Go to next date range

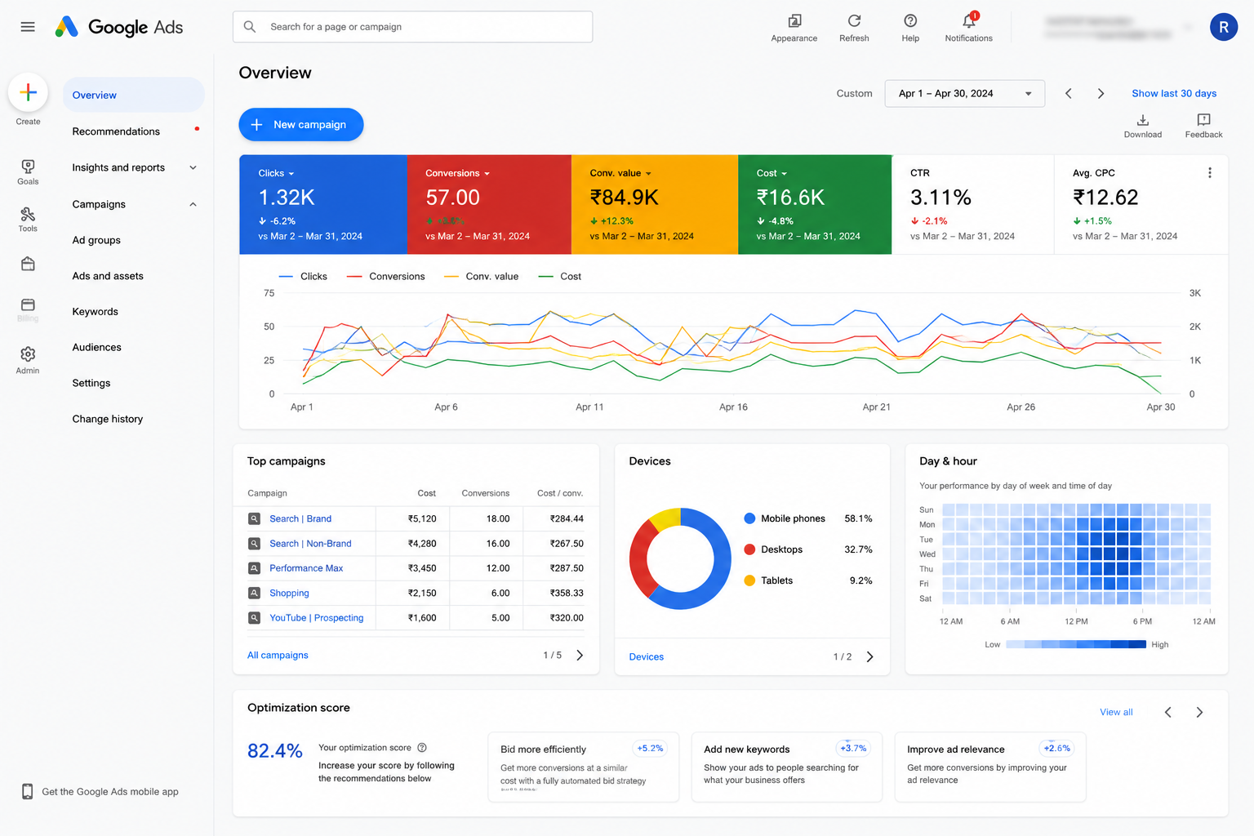(1101, 94)
